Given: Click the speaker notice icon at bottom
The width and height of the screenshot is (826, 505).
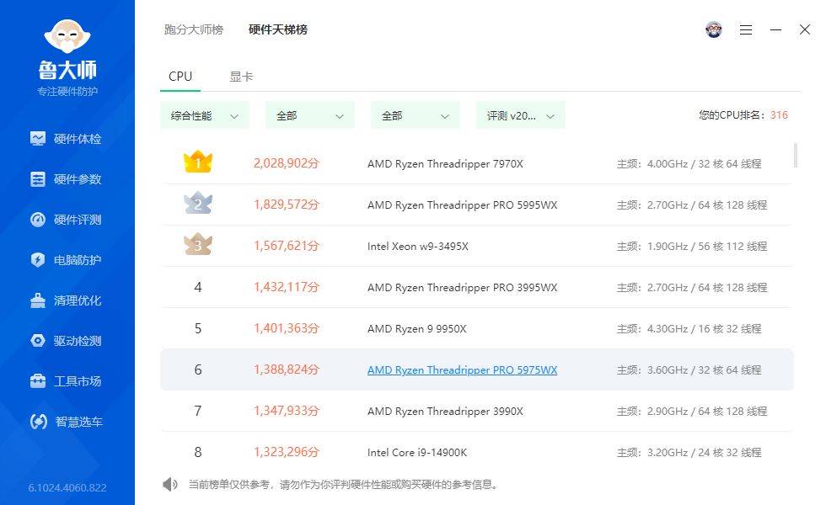Looking at the screenshot, I should click(x=170, y=484).
